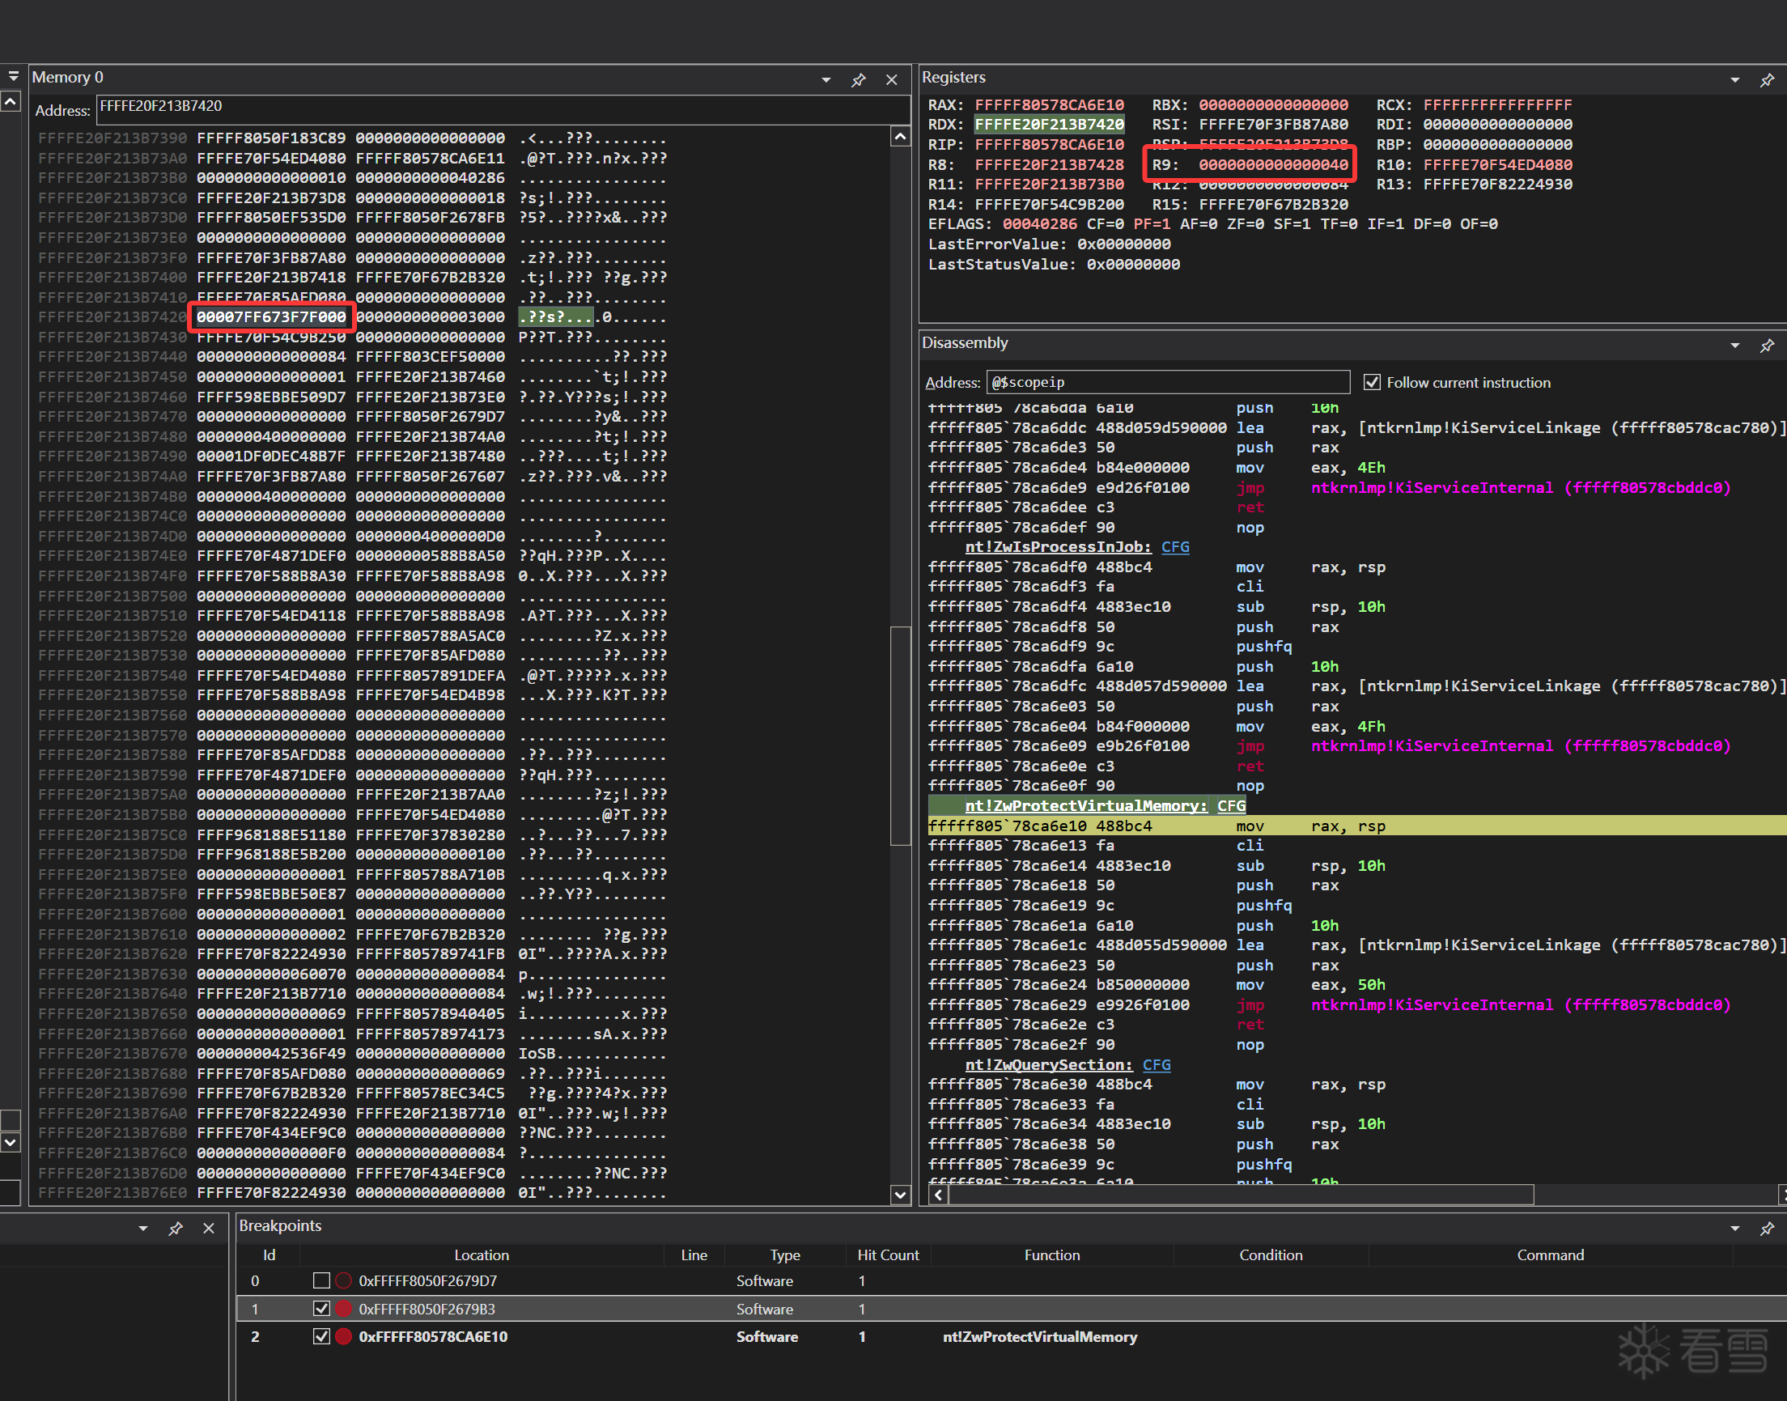Toggle Follow current instruction checkbox
Image resolution: width=1787 pixels, height=1401 pixels.
click(1371, 382)
